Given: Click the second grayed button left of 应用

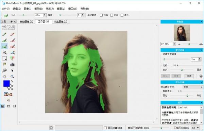Looking at the screenshot, I should [176, 76].
